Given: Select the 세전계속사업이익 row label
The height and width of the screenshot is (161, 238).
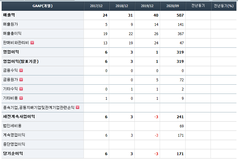Looking at the screenshot, I should pyautogui.click(x=19, y=117).
